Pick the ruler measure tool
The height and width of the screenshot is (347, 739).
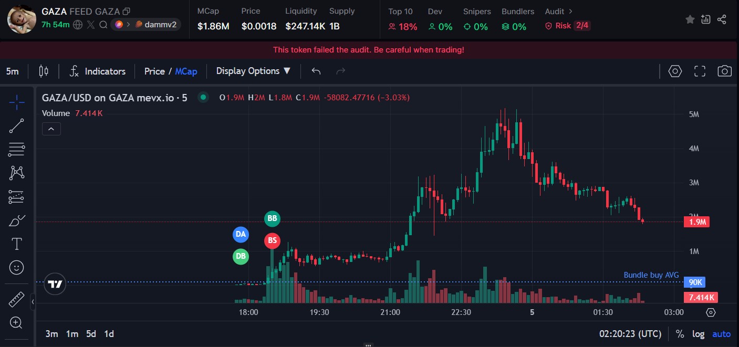tap(17, 300)
